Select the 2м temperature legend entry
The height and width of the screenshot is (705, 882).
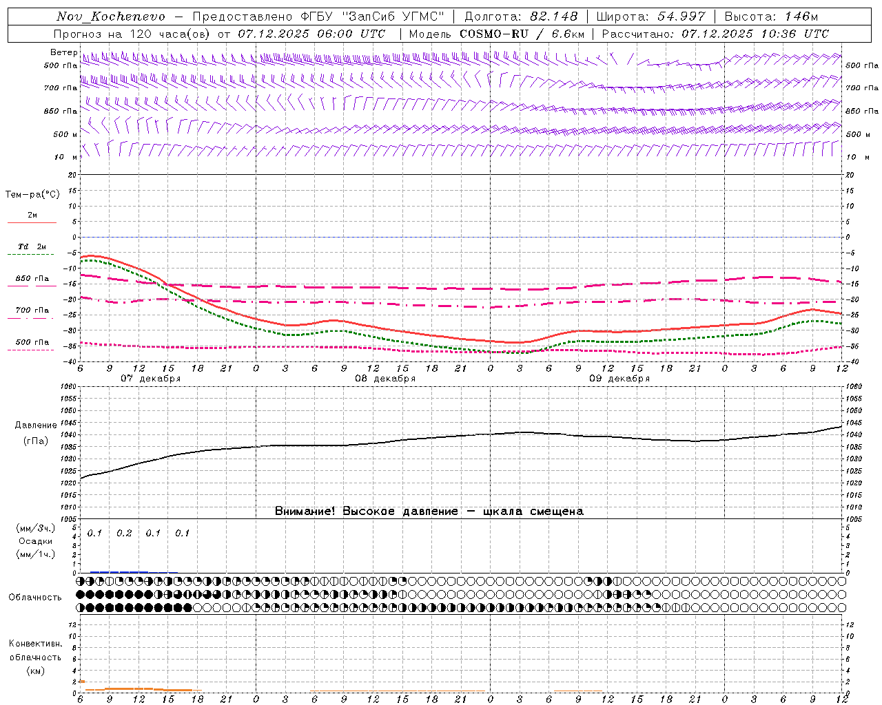tap(32, 215)
